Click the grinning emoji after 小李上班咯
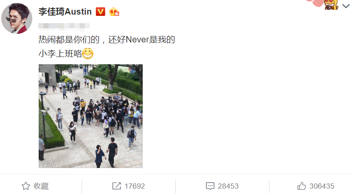 [x=88, y=54]
